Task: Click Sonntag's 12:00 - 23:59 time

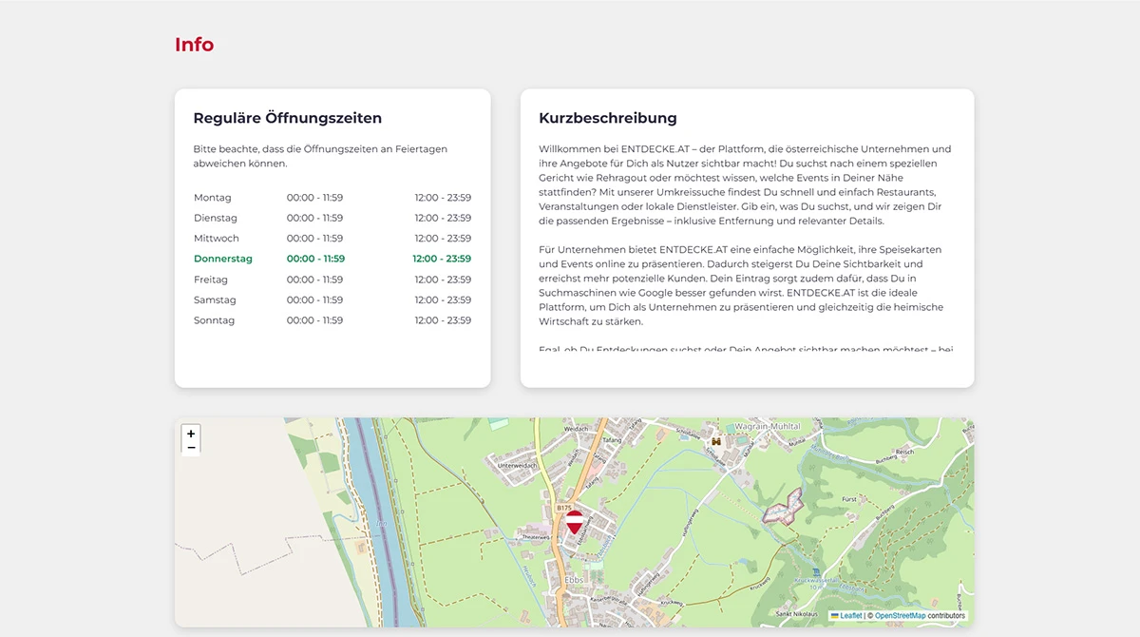Action: [x=443, y=320]
